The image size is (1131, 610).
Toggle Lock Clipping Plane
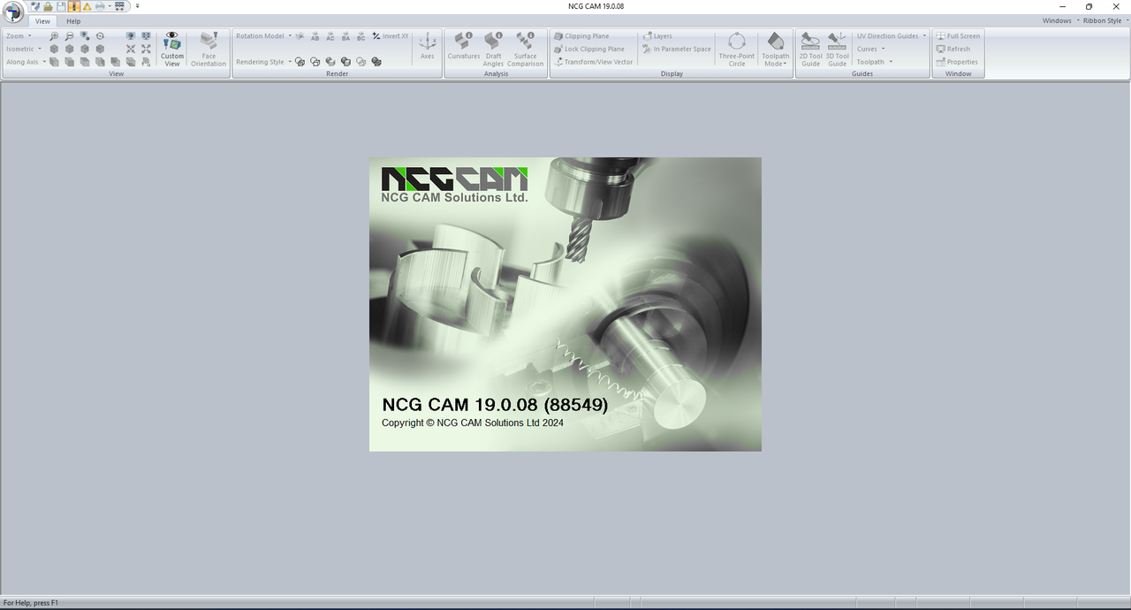click(x=588, y=50)
